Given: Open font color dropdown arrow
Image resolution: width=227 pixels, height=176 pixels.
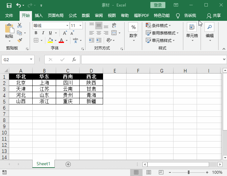Looking at the screenshot, I should (67, 40).
